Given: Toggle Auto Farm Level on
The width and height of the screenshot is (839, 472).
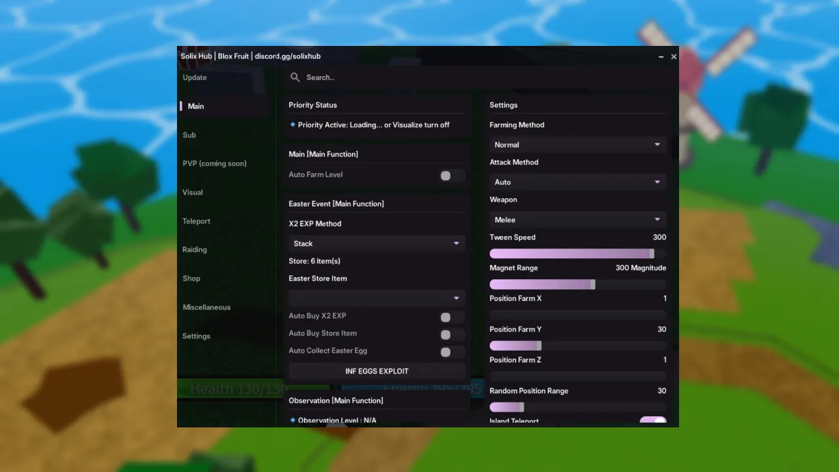Looking at the screenshot, I should pos(450,175).
